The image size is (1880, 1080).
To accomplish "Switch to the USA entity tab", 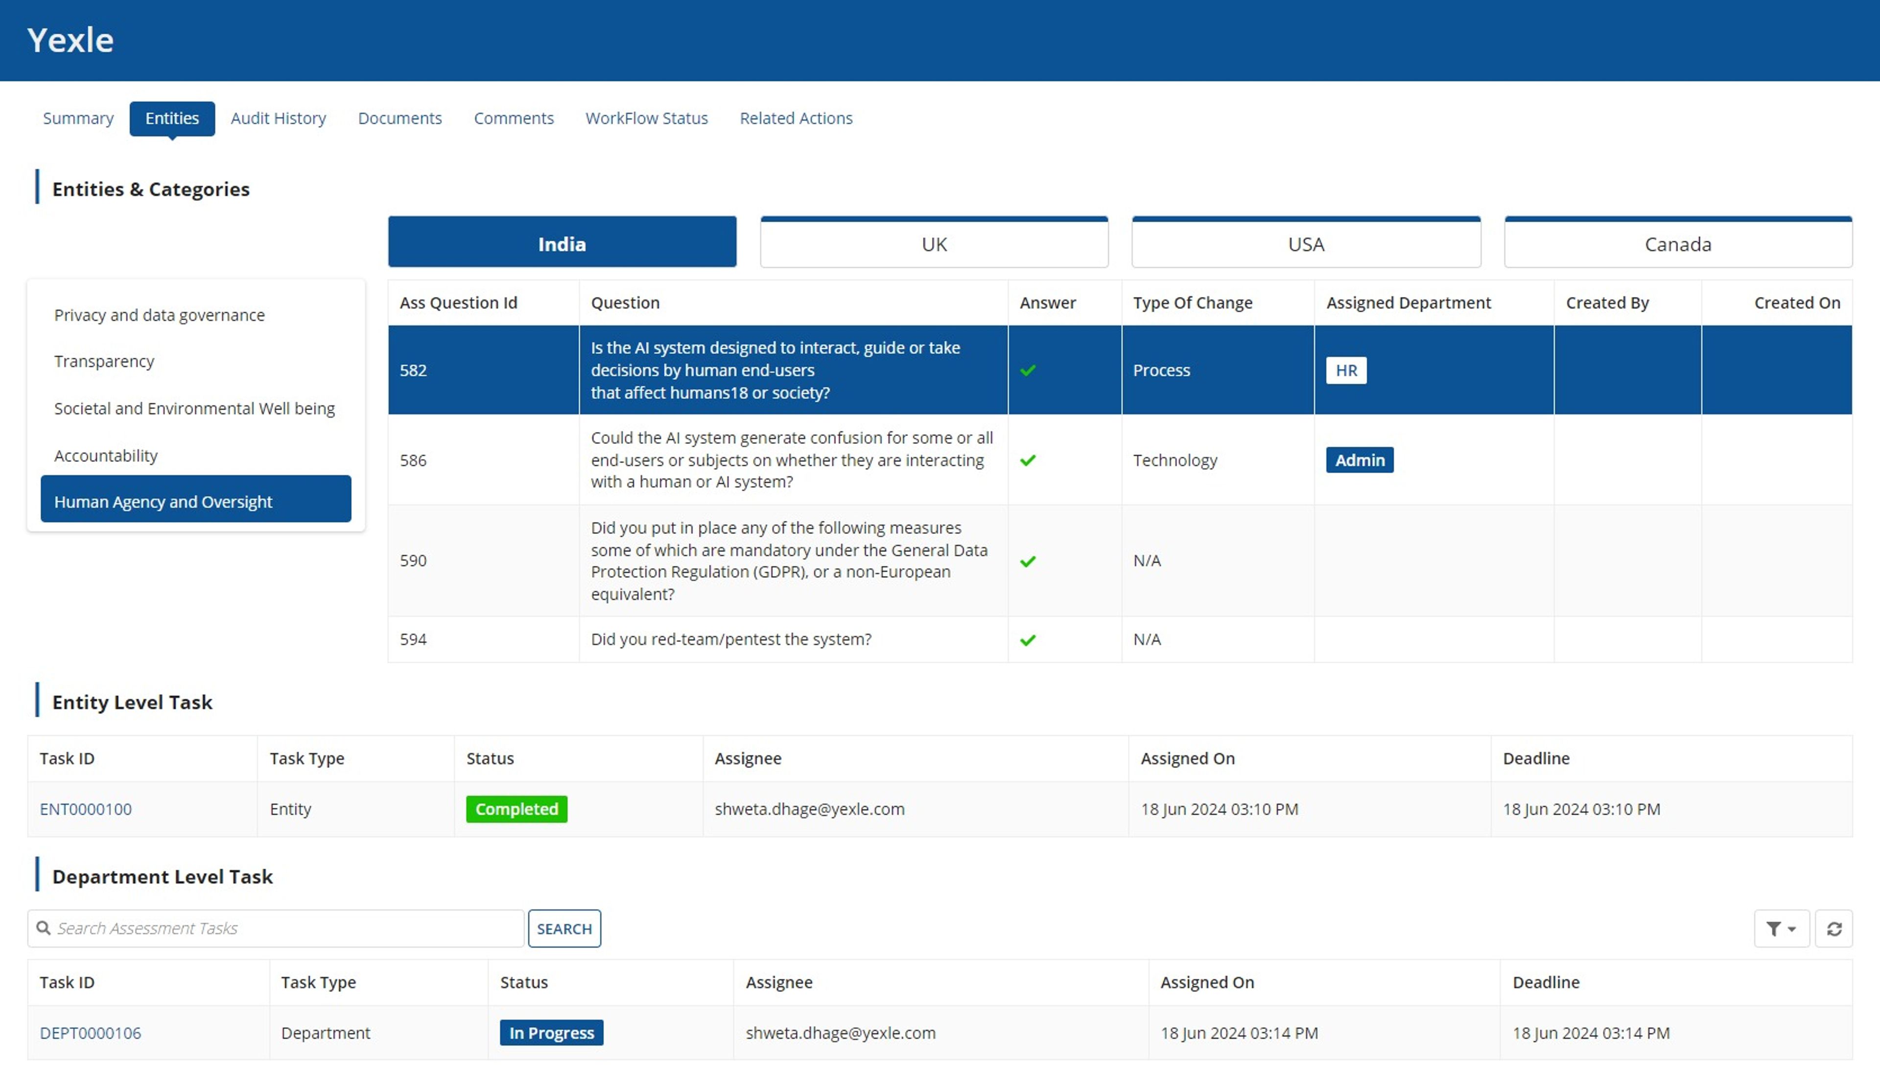I will click(x=1307, y=243).
